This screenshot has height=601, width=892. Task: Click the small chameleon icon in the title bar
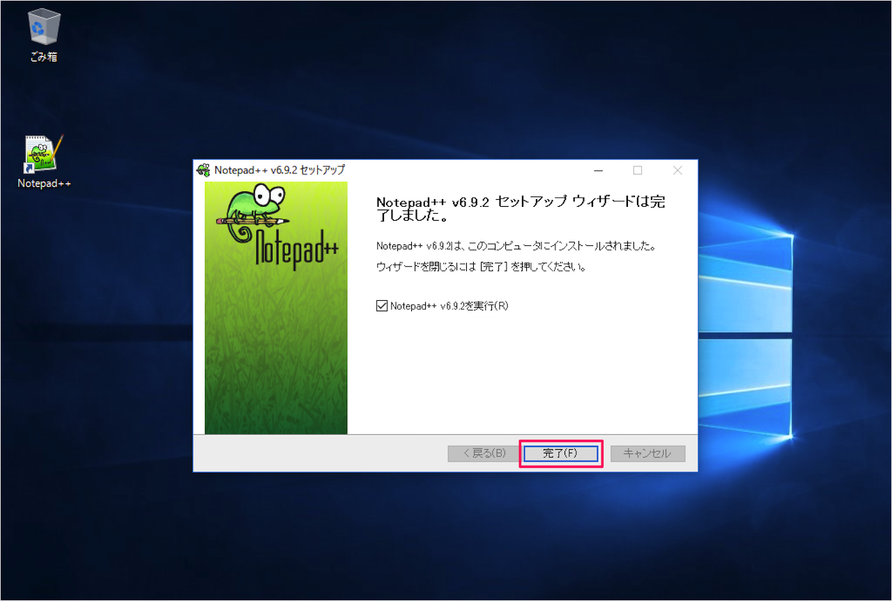click(203, 171)
